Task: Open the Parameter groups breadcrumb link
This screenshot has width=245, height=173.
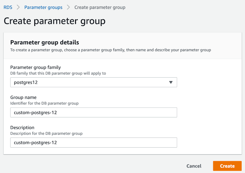Action: [x=43, y=7]
